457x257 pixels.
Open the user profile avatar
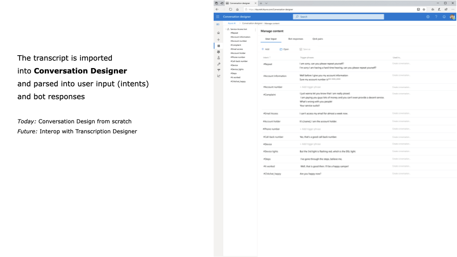click(452, 17)
